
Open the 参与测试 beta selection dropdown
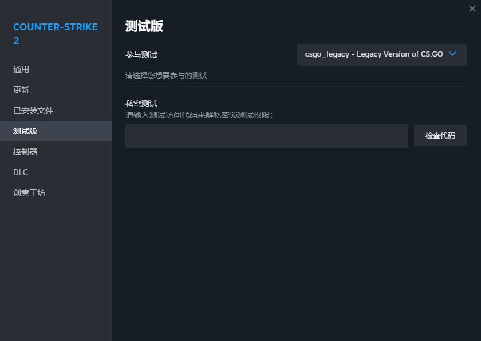(x=381, y=55)
